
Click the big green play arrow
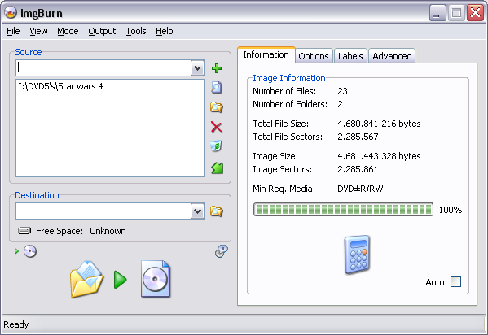tap(120, 280)
